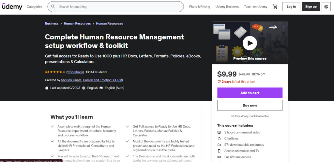
Task: Click the star rating icons
Action: (58, 72)
